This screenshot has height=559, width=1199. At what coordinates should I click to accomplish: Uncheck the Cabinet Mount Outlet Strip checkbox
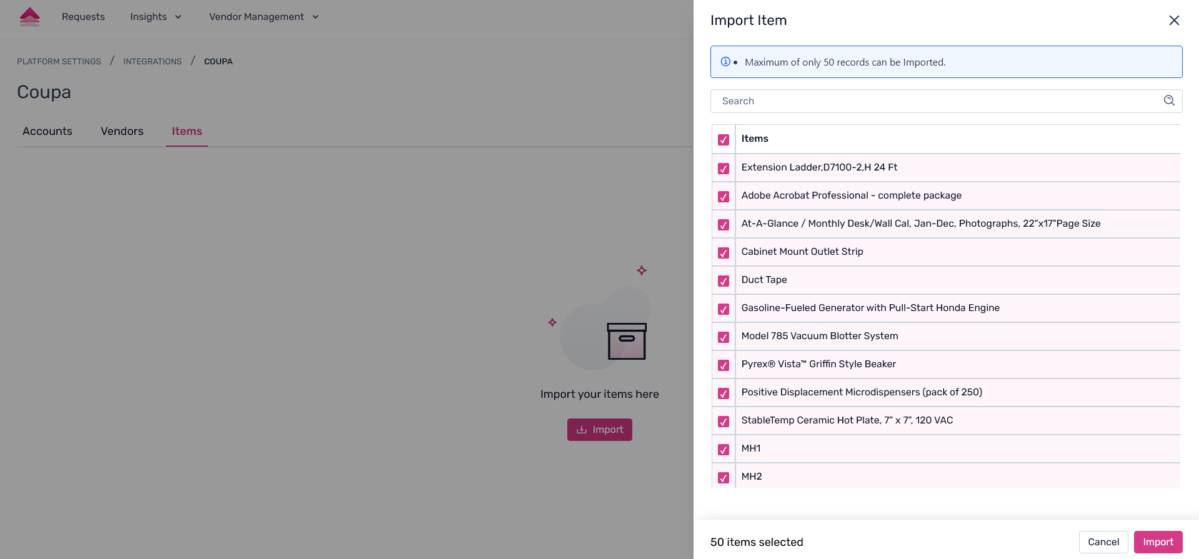pos(724,253)
